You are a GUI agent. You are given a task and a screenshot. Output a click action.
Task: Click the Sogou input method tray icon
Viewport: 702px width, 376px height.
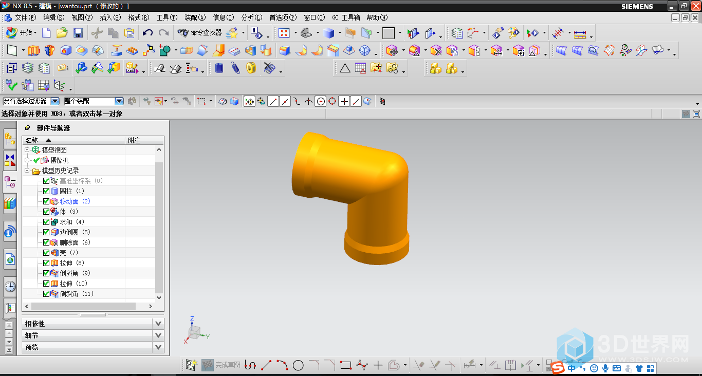558,368
